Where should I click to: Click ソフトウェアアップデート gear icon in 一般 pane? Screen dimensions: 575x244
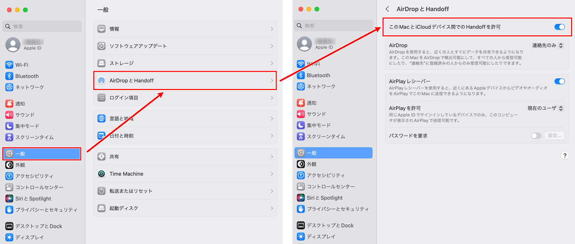pos(102,46)
